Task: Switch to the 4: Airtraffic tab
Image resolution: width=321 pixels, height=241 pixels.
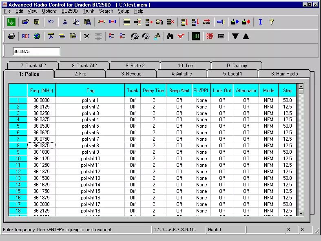Action: tap(182, 74)
